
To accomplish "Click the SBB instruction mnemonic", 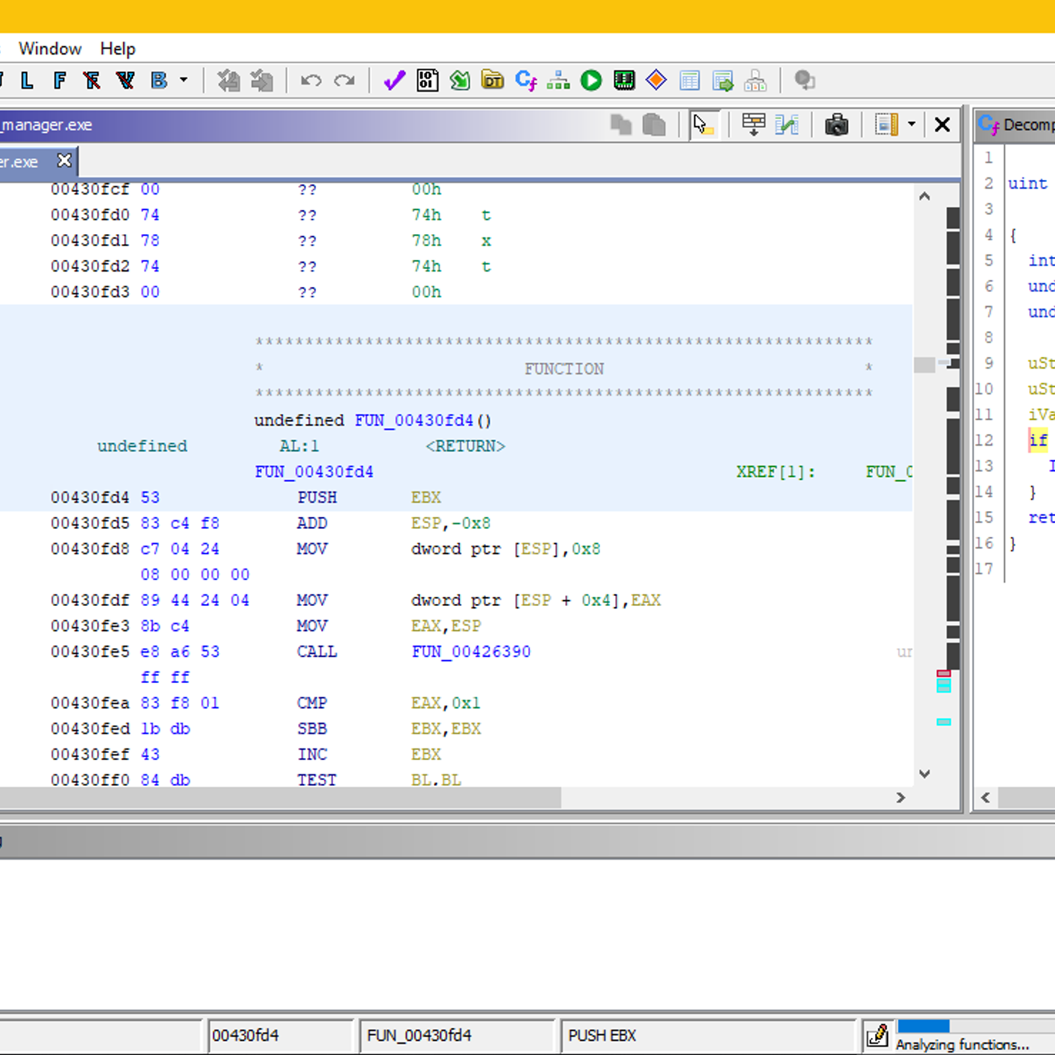I will coord(311,729).
